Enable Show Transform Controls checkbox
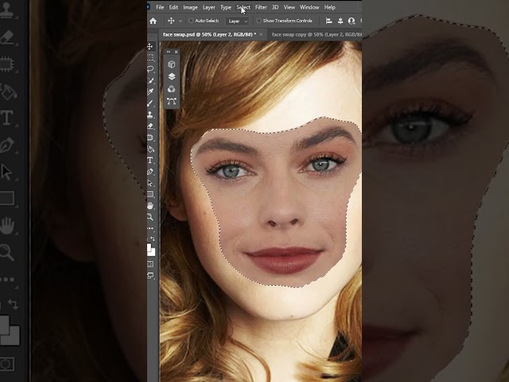This screenshot has height=382, width=509. [258, 21]
